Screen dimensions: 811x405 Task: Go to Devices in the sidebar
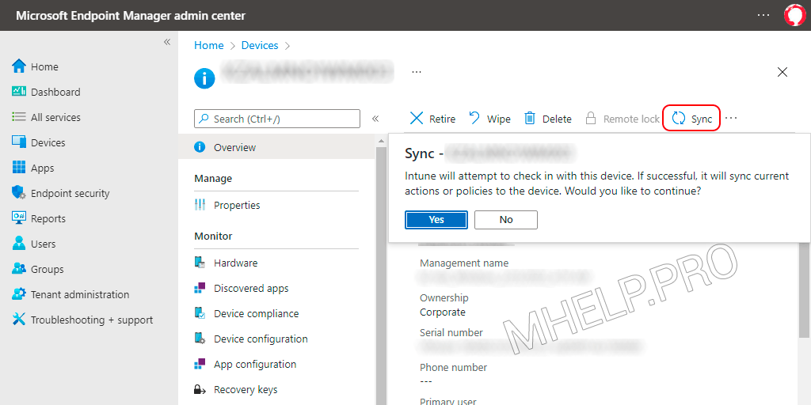(x=39, y=142)
